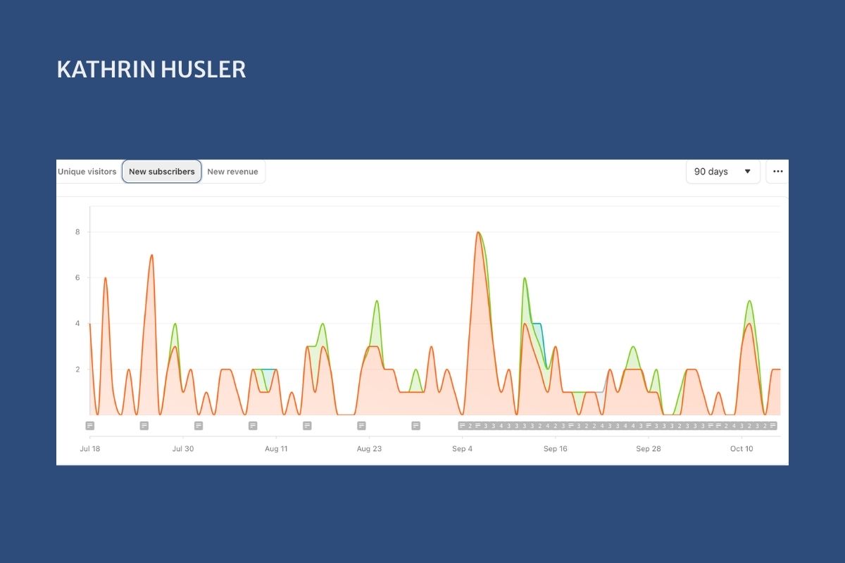
Task: Open the three-dots more options menu
Action: pyautogui.click(x=777, y=172)
